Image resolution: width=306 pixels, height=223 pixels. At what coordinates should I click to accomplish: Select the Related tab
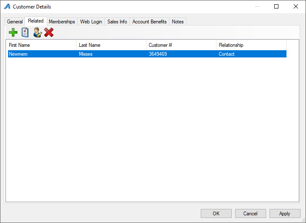click(36, 21)
